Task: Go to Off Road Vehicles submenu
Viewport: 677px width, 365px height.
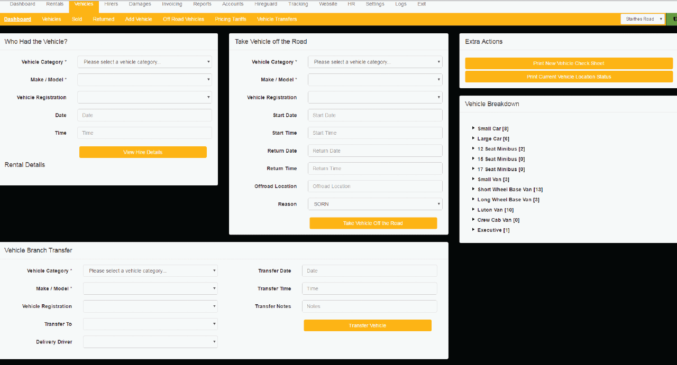Action: 183,19
